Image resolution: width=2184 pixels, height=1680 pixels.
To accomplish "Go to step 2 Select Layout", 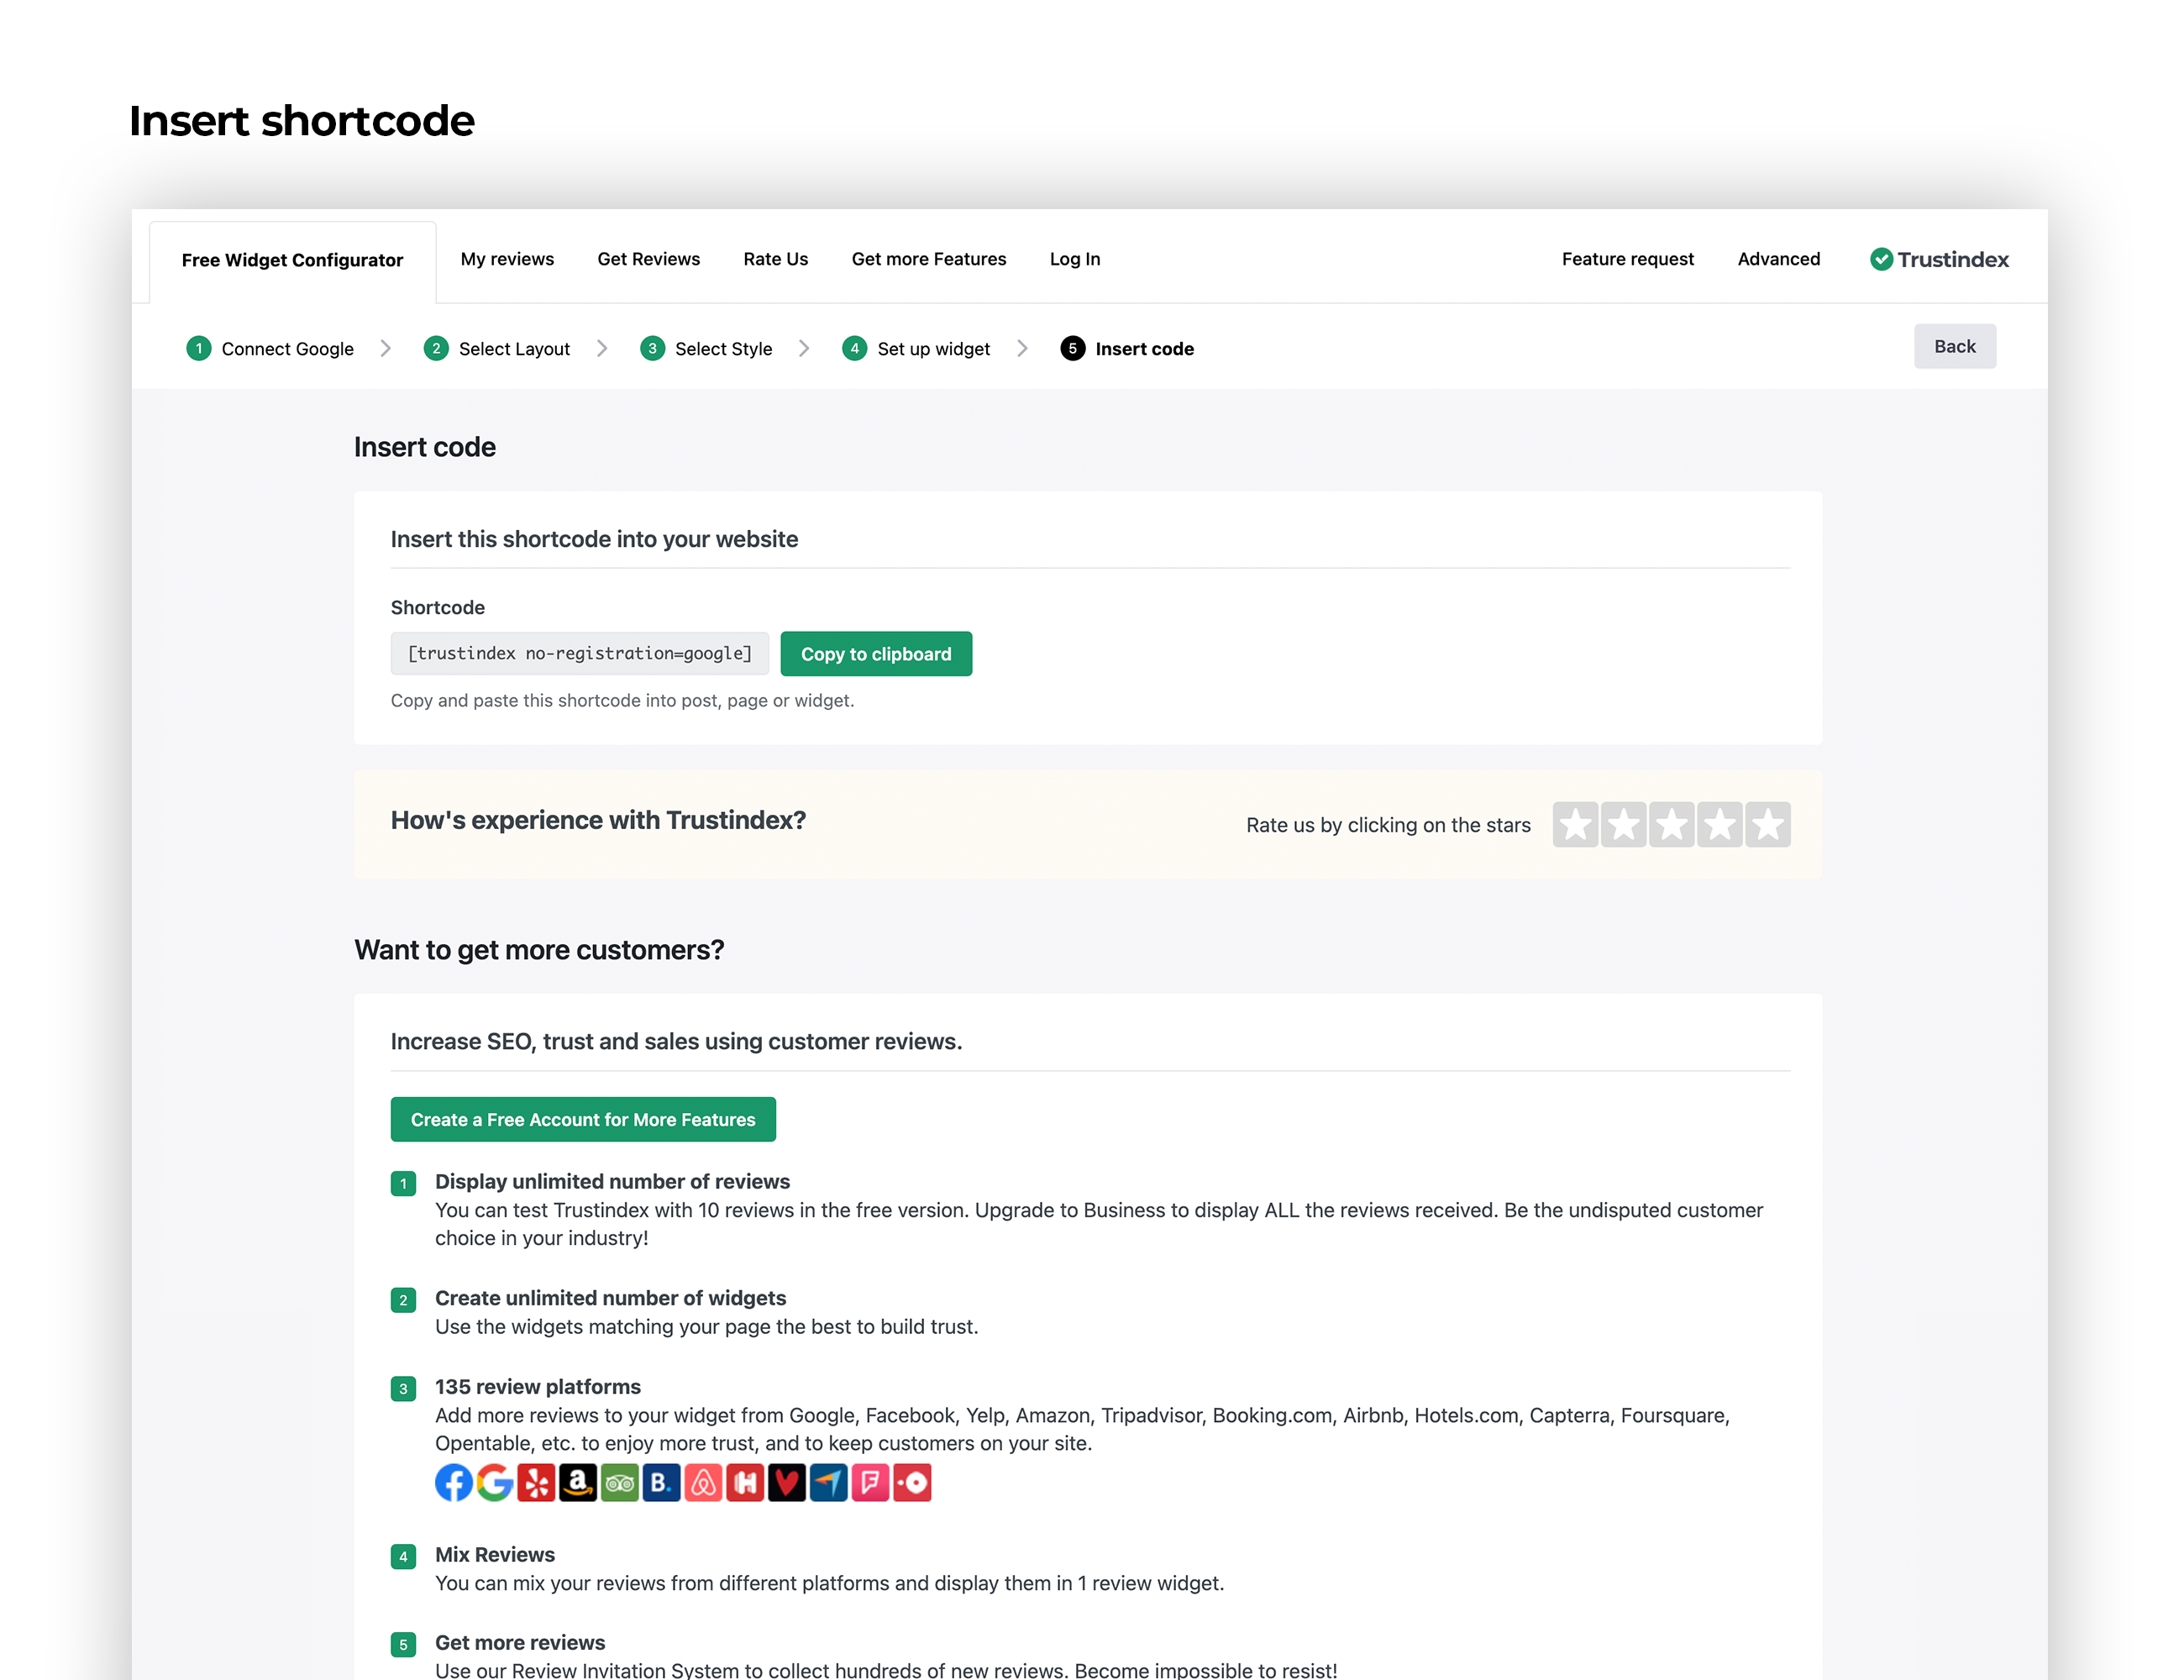I will [x=497, y=349].
